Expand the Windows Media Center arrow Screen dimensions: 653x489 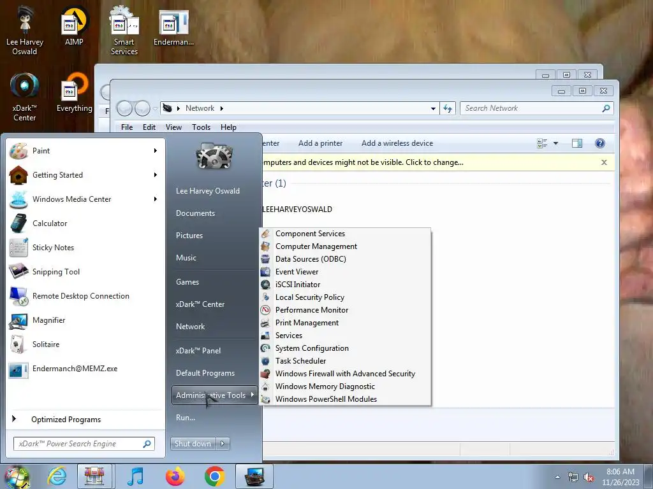pyautogui.click(x=156, y=199)
